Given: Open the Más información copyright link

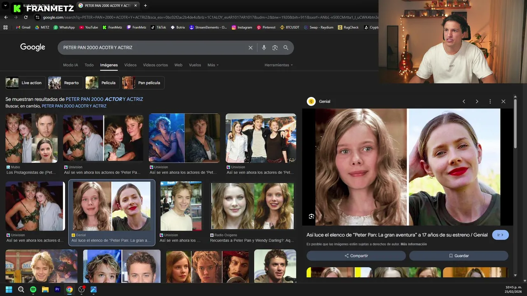Looking at the screenshot, I should coord(413,244).
